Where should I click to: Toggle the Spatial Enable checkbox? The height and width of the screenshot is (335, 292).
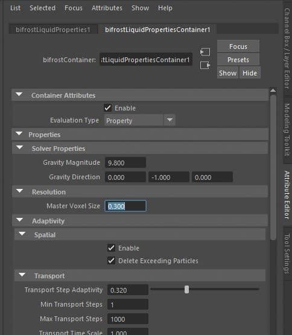(x=111, y=248)
